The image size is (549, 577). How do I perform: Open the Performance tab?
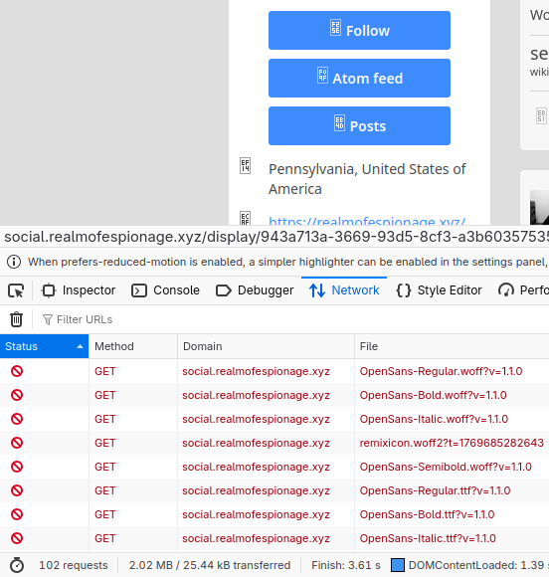pyautogui.click(x=523, y=290)
